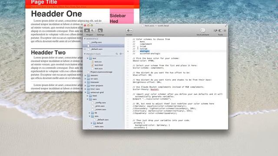Expand the treesaver folder
278x156 pixels.
[86, 82]
